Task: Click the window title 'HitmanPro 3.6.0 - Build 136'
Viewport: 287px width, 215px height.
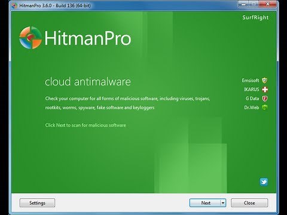Action: pos(55,5)
